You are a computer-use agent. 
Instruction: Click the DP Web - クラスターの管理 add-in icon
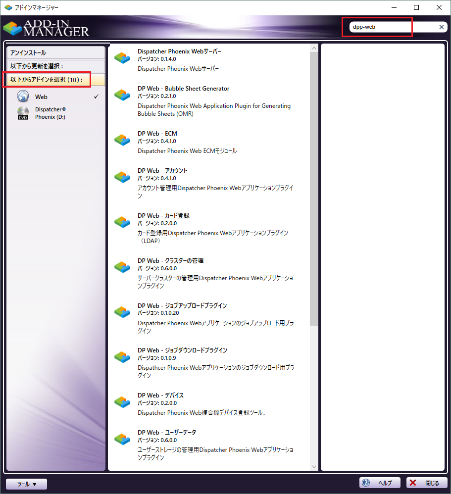[x=122, y=267]
